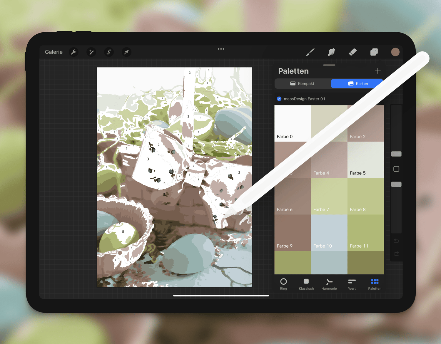Switch palette view to Karten

pos(358,83)
